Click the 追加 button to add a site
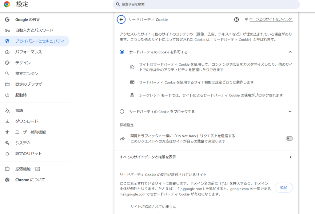 coord(284,188)
